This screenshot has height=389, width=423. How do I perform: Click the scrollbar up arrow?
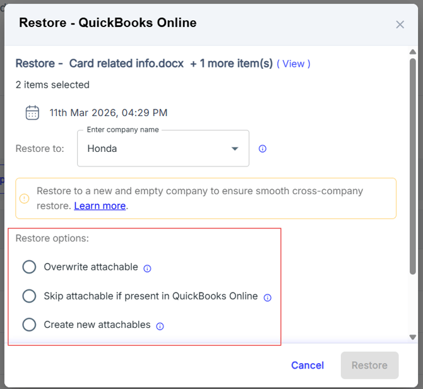[x=413, y=51]
